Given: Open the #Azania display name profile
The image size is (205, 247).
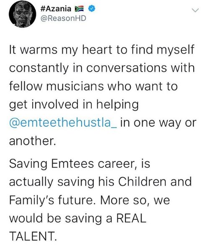Looking at the screenshot, I should (x=56, y=9).
